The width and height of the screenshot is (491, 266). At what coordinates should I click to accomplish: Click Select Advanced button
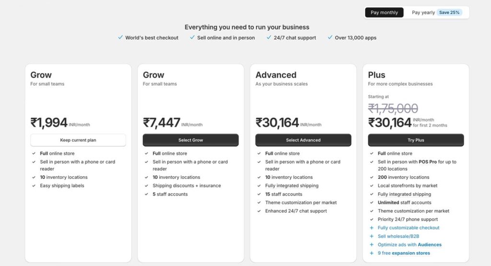click(303, 140)
